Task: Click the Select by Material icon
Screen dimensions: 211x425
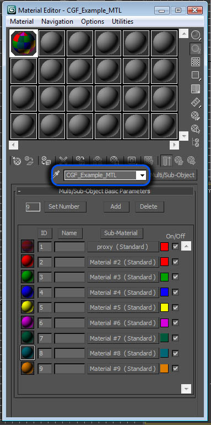Action: [x=196, y=129]
